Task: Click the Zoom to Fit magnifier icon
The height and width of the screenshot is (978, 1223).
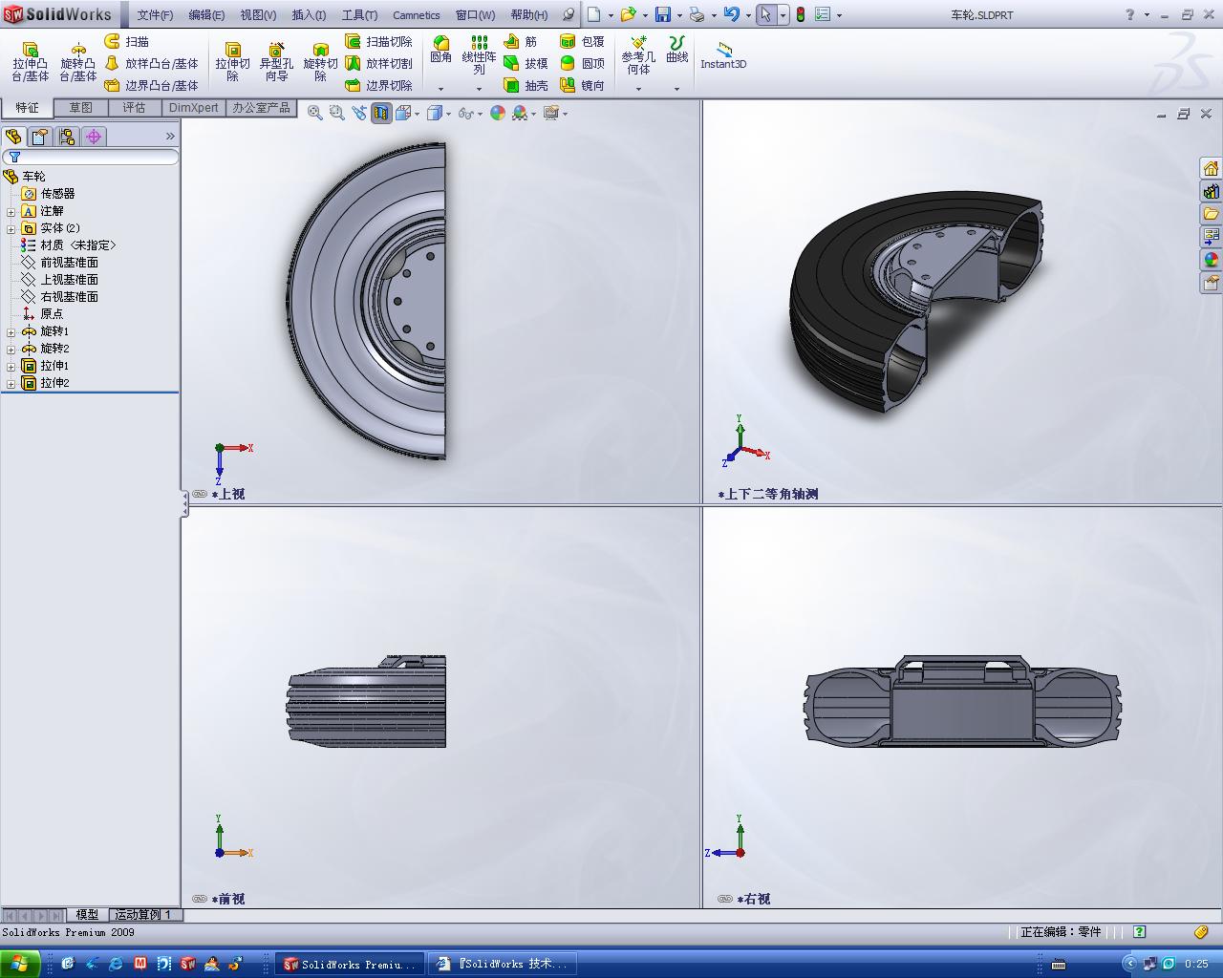Action: coord(314,113)
